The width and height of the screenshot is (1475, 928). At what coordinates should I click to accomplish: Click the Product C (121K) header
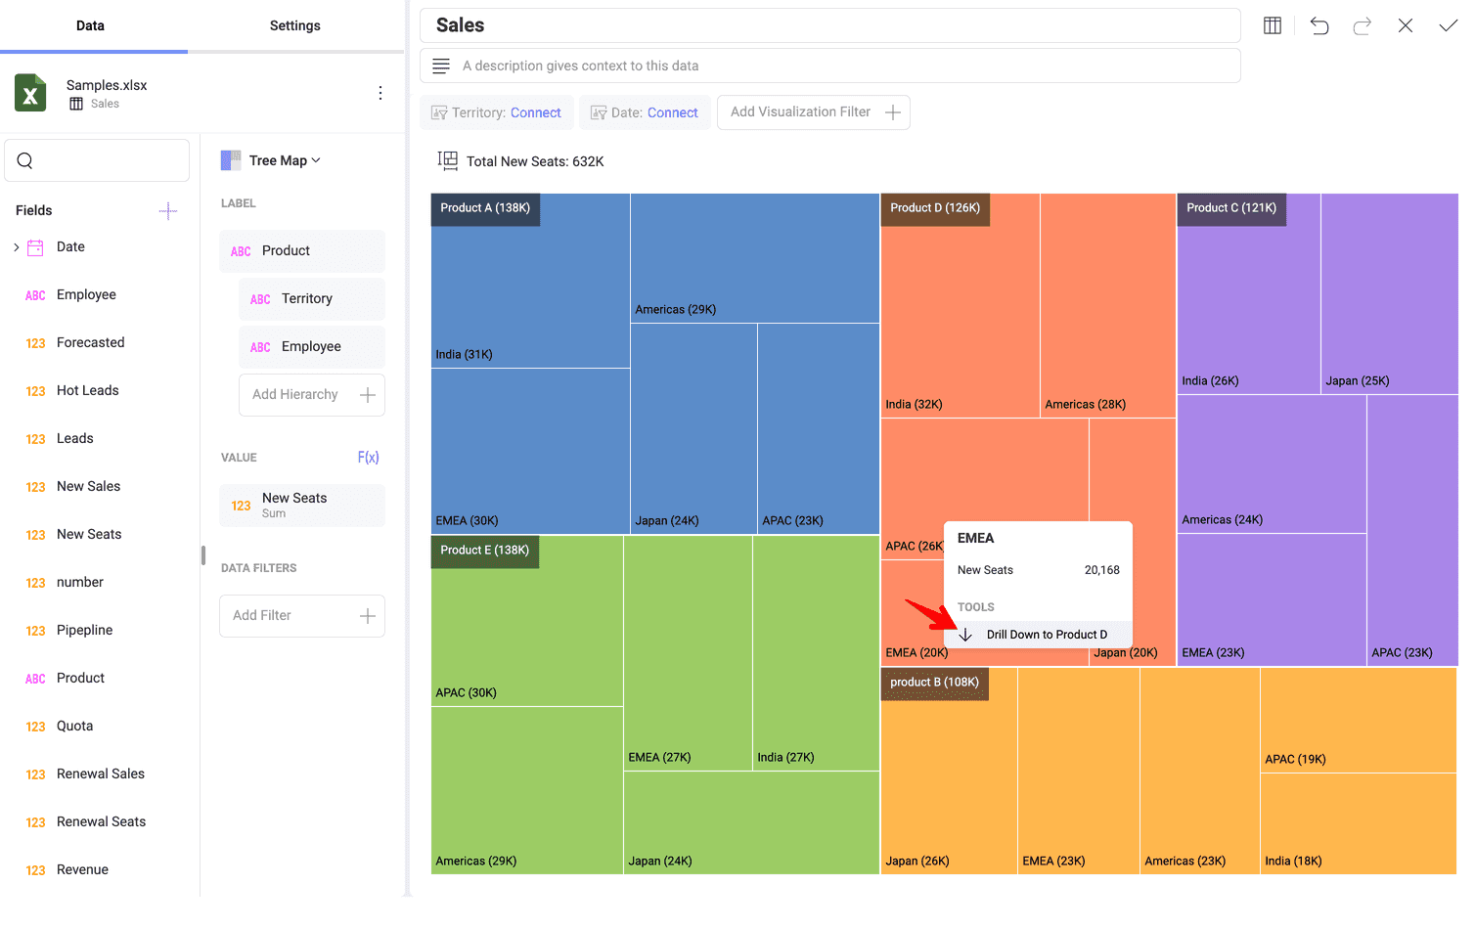(1231, 208)
